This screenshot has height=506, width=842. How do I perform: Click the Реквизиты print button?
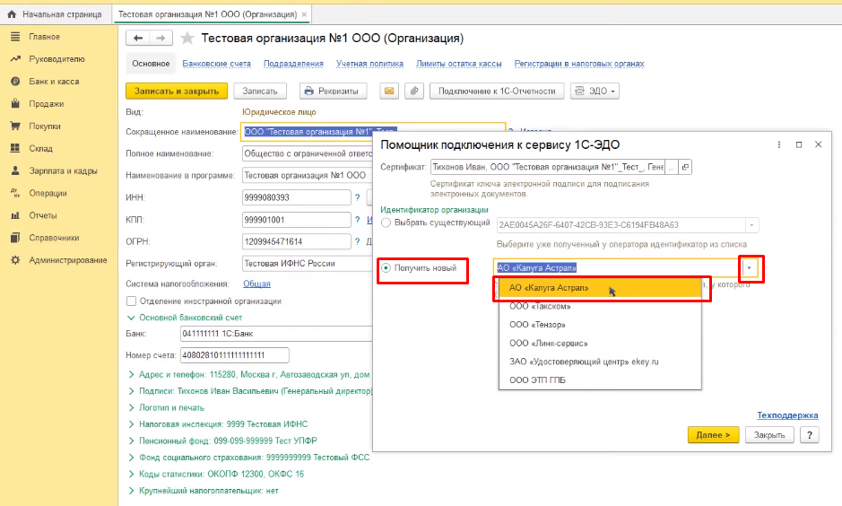[333, 91]
